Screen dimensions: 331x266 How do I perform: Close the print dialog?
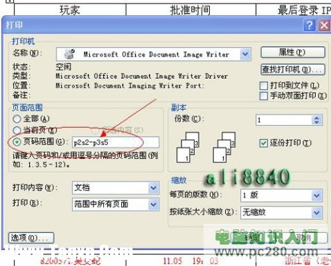(324, 25)
